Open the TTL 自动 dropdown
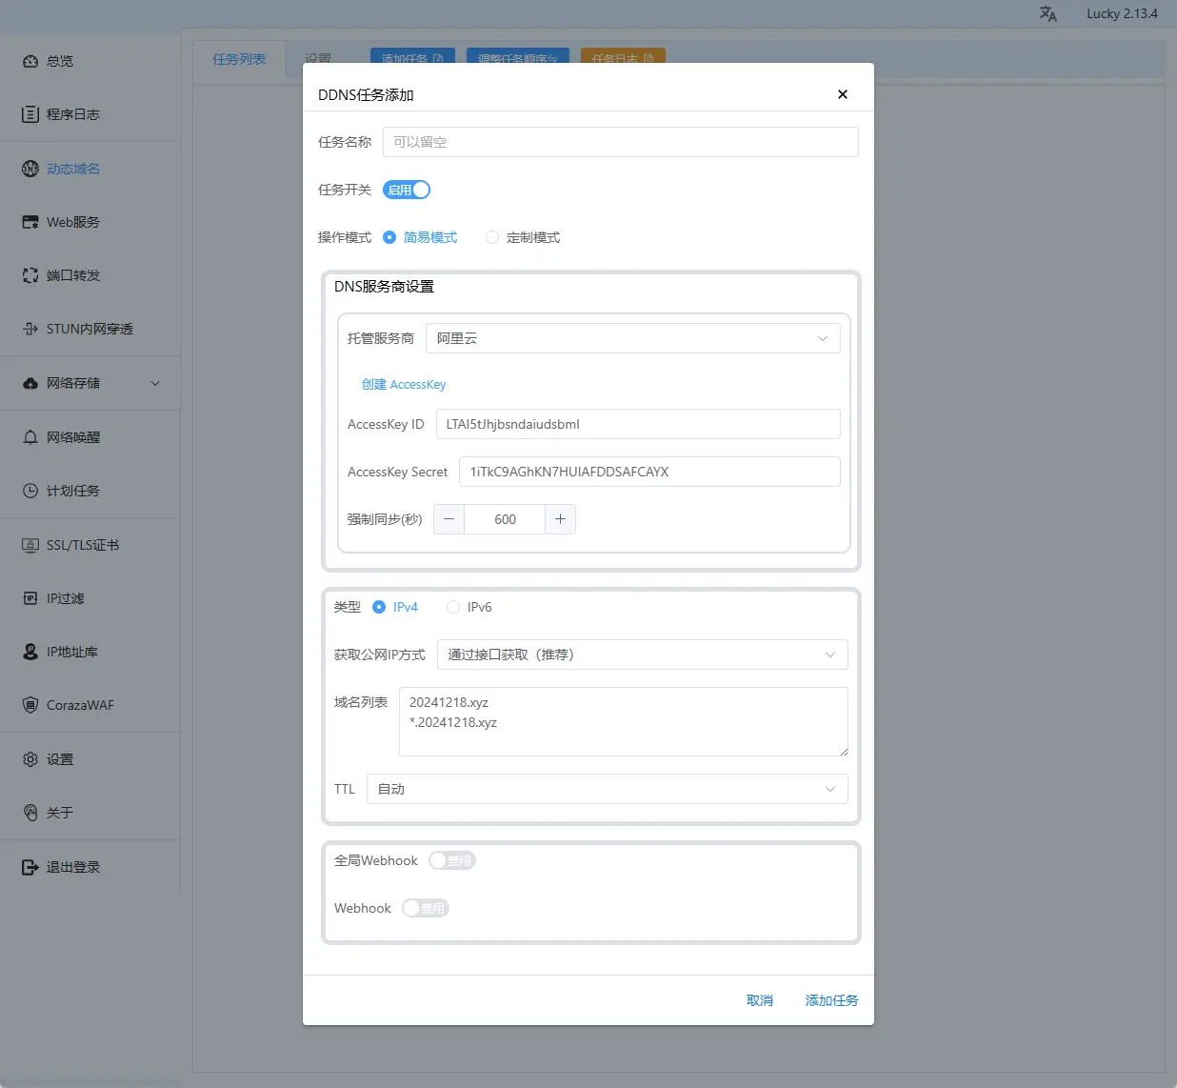This screenshot has width=1177, height=1088. [x=607, y=789]
